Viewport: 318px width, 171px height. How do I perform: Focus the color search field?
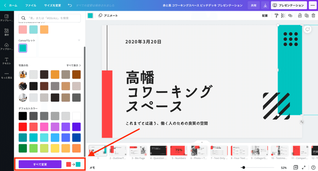[x=49, y=18]
